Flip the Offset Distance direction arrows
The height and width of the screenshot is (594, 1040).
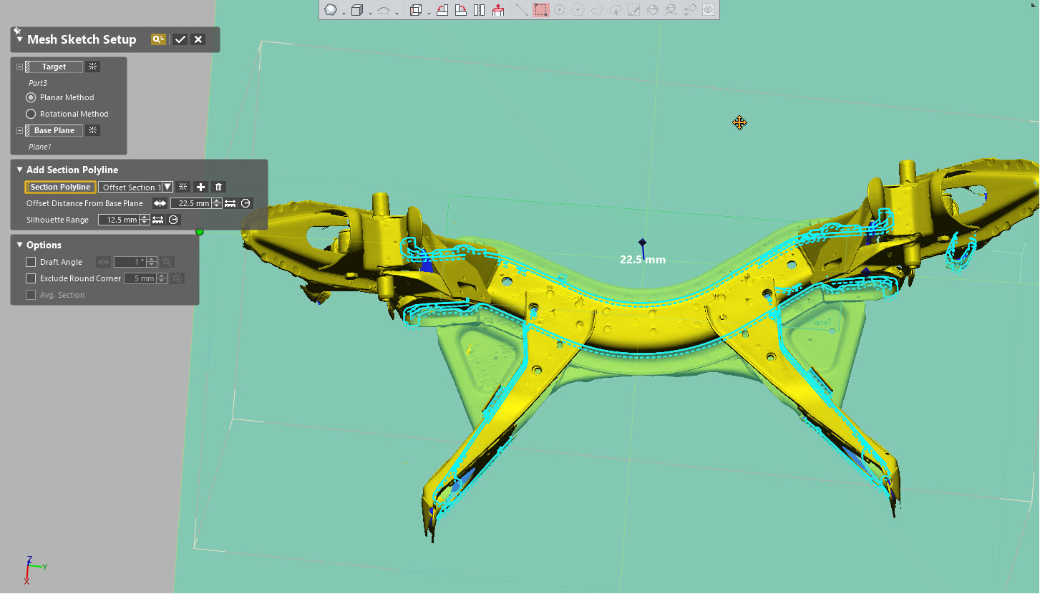(160, 203)
